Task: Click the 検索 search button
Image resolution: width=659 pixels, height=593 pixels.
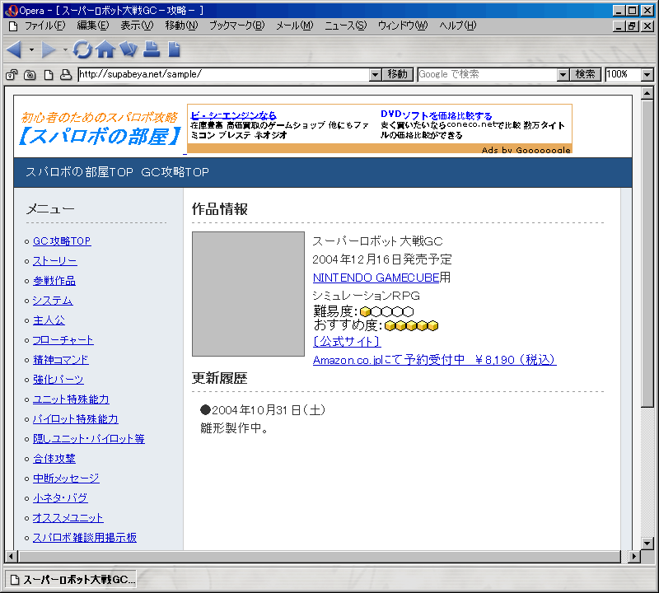Action: pyautogui.click(x=586, y=75)
